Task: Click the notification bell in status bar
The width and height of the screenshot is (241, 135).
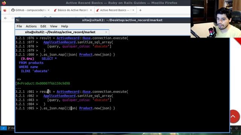Action: (236, 128)
